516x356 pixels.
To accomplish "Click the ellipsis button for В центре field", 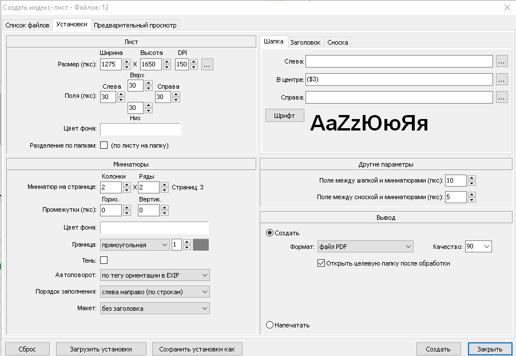I will pyautogui.click(x=502, y=80).
